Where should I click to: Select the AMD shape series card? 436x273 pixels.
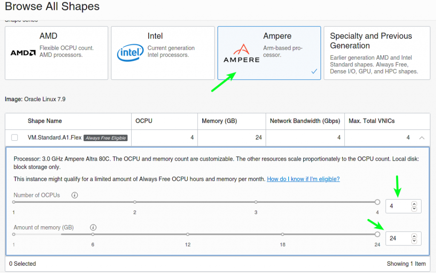[x=57, y=53]
